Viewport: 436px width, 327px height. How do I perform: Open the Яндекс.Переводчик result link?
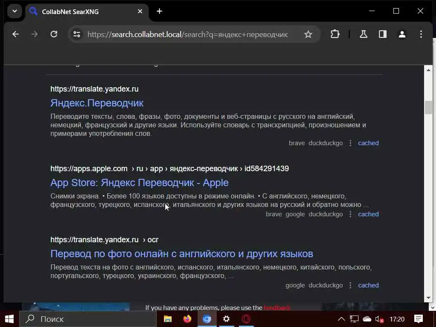(97, 103)
